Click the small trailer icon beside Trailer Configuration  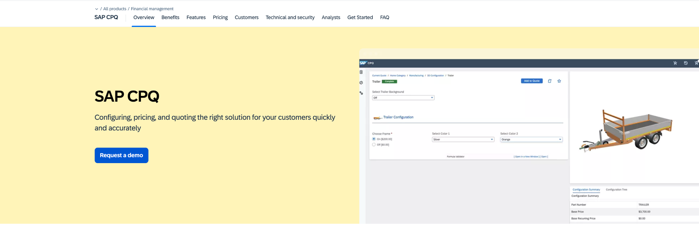[x=377, y=118]
